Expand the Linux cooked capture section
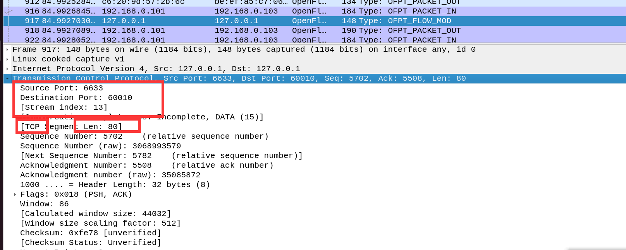626x250 pixels. [7, 59]
